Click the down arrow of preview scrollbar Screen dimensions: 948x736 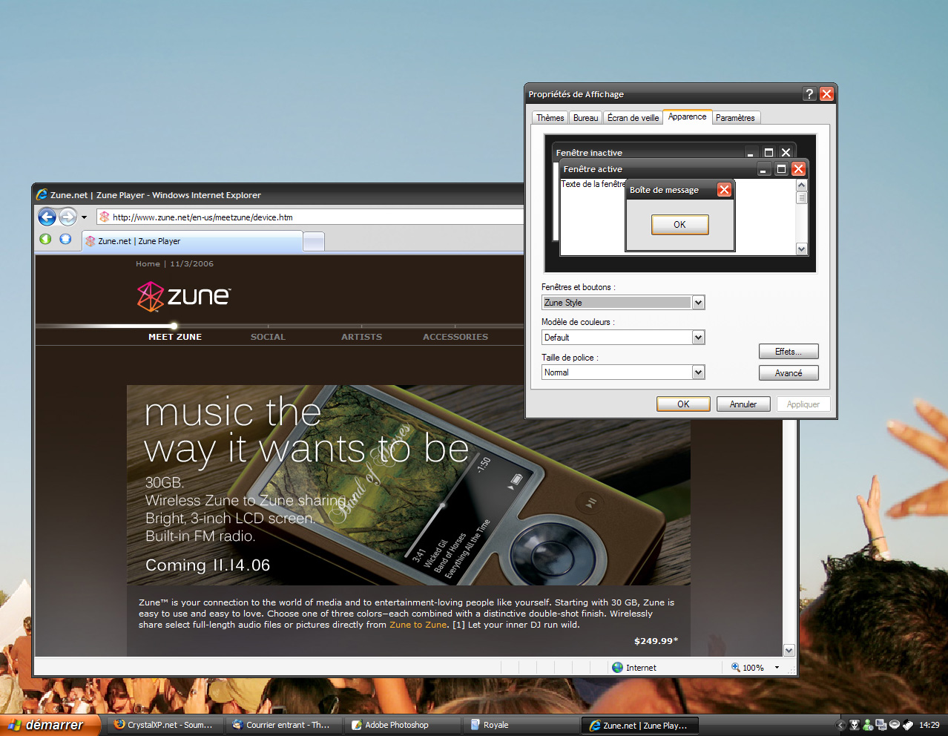pos(801,249)
